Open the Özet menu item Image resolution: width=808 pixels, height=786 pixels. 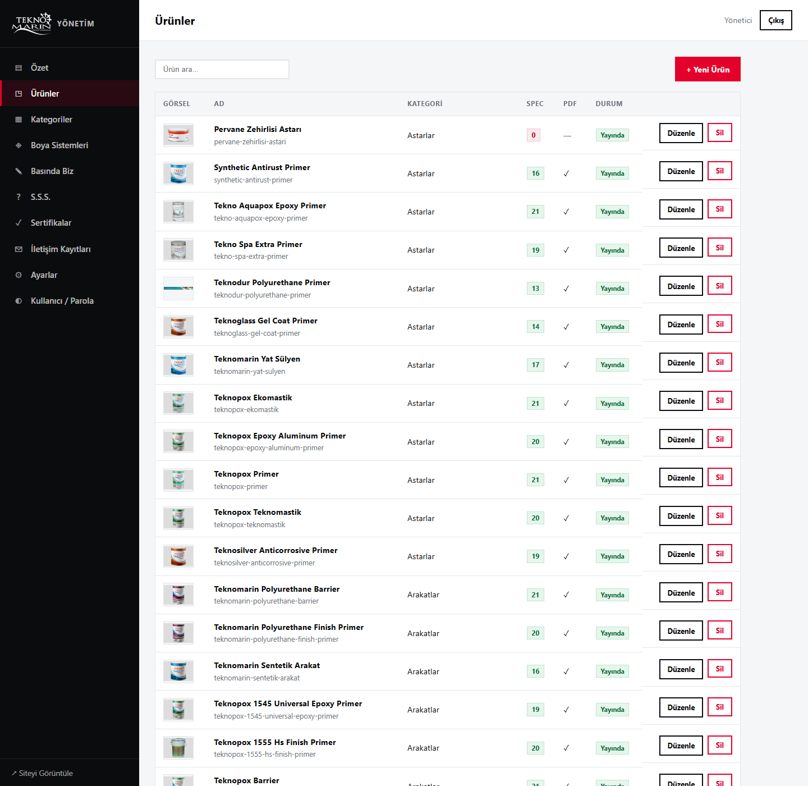point(70,68)
